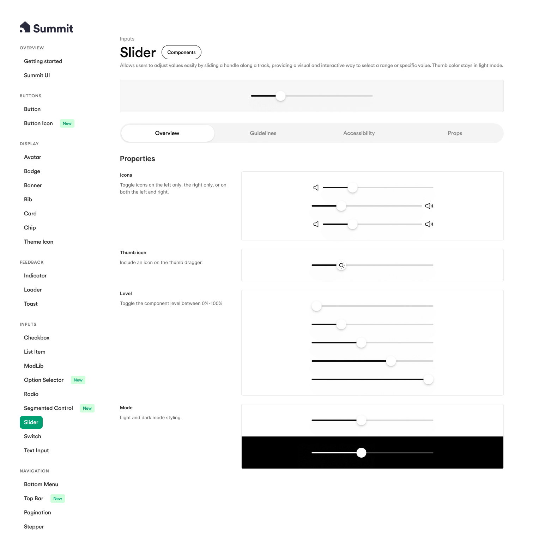
Task: Click the mute speaker icon on third slider
Action: point(316,224)
